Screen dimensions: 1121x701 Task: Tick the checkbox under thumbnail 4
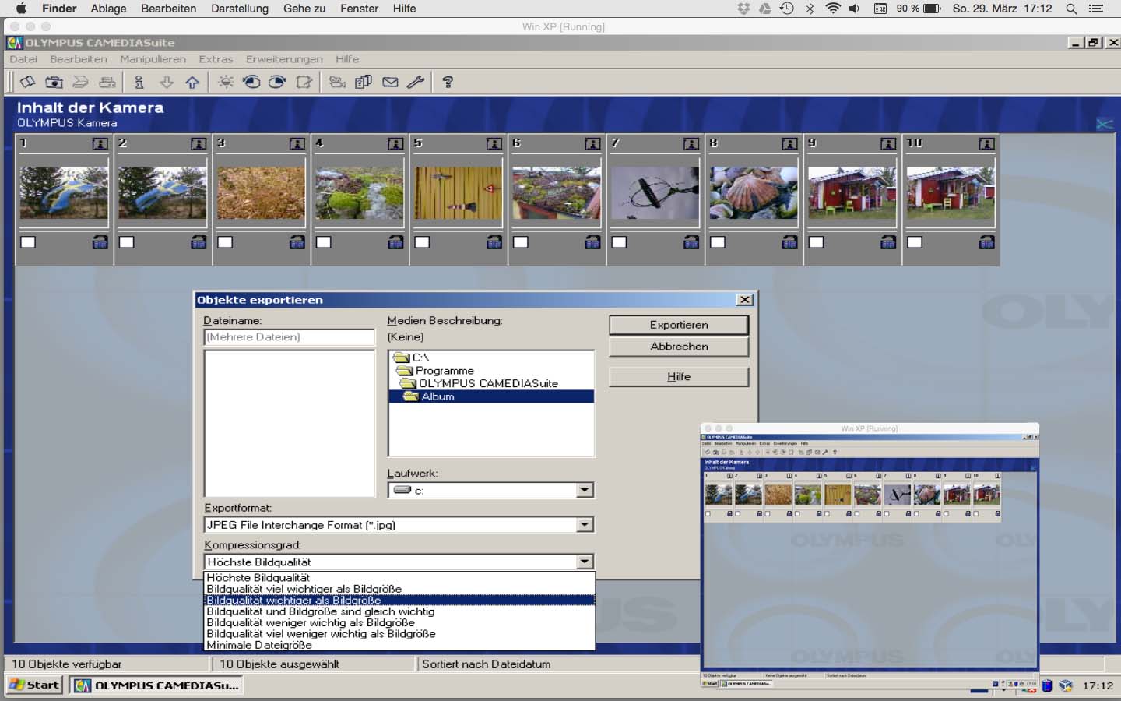(x=324, y=242)
